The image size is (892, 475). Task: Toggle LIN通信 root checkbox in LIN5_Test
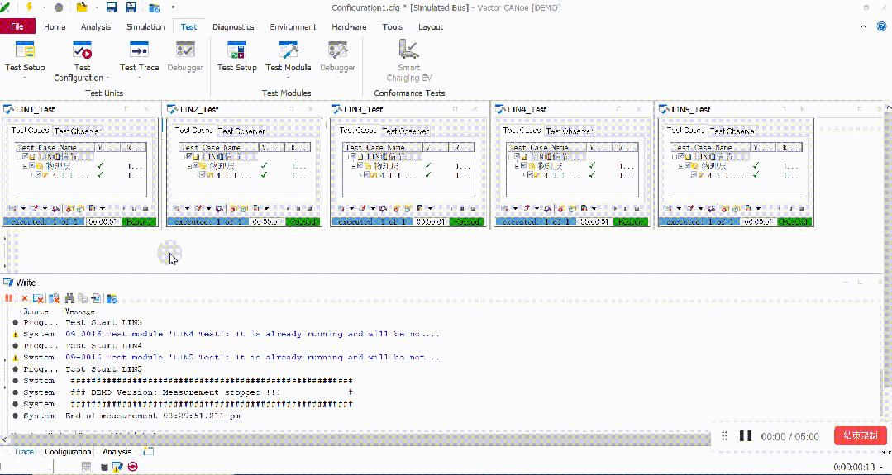(x=681, y=156)
